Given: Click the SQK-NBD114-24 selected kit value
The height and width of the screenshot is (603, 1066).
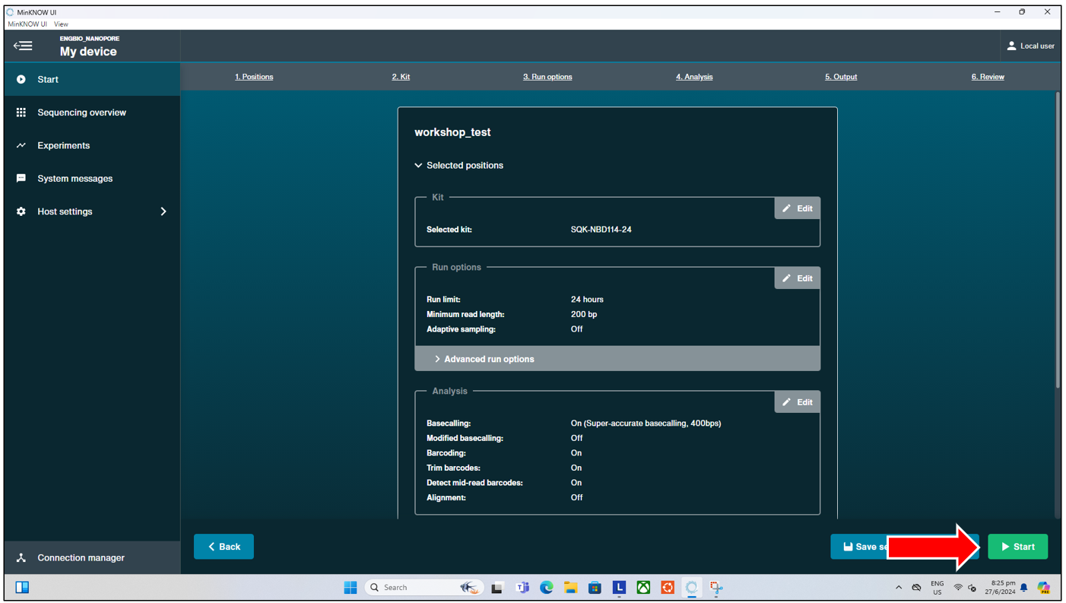Looking at the screenshot, I should tap(601, 230).
